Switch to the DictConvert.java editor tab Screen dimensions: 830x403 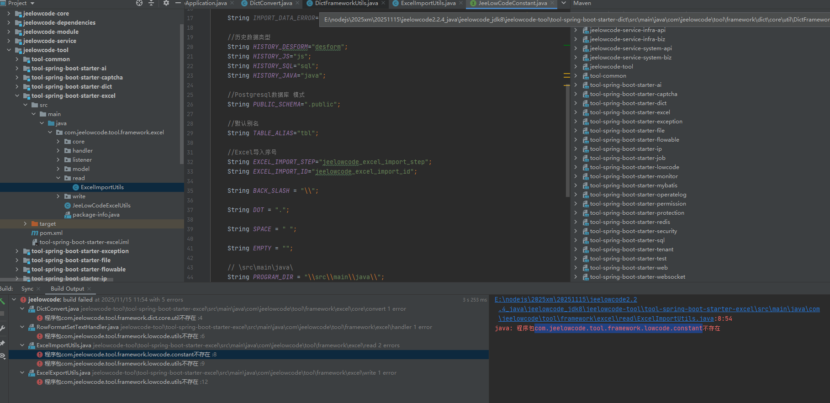[x=270, y=3]
